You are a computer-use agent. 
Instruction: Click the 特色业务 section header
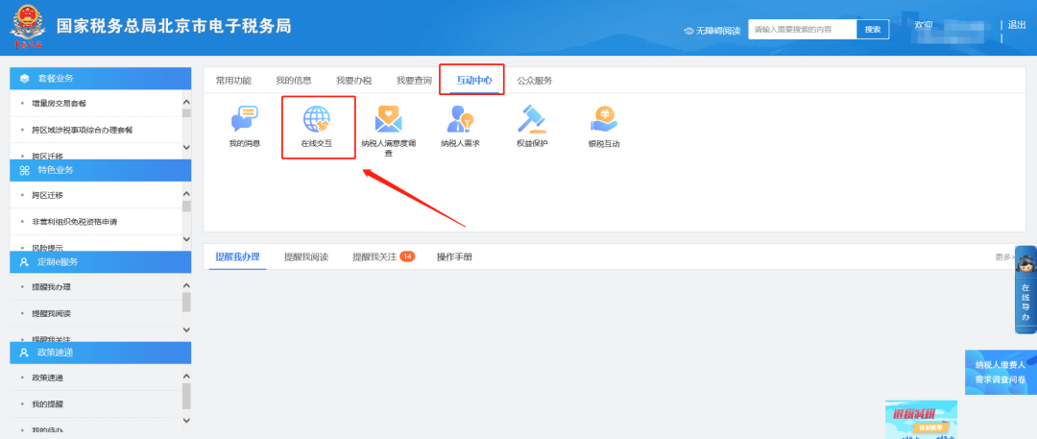(x=101, y=170)
